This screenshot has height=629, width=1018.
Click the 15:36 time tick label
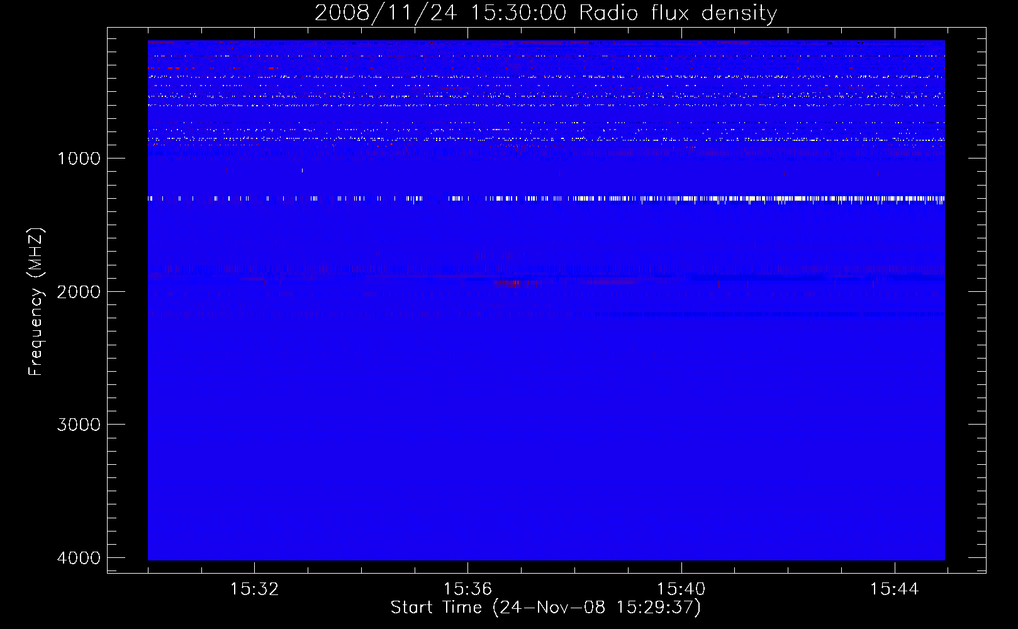(467, 589)
